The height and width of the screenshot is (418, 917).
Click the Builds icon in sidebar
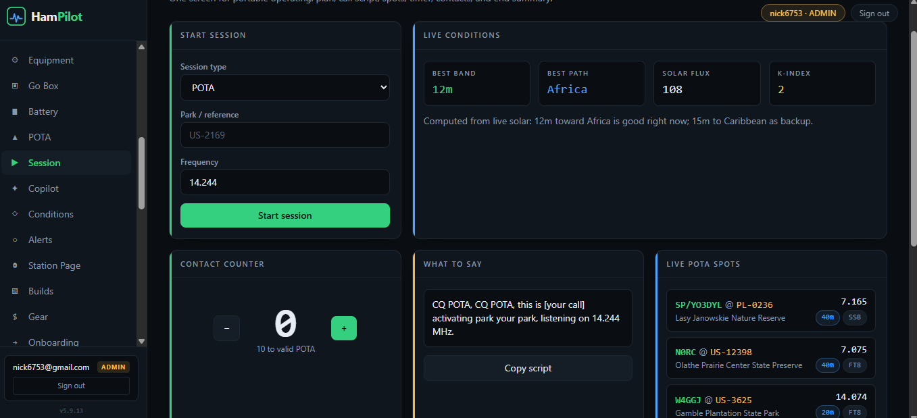click(15, 291)
